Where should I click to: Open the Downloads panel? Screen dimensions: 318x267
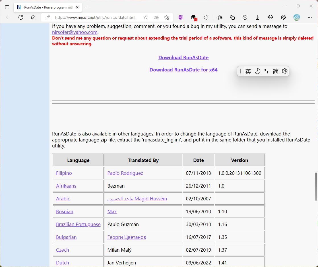[x=257, y=17]
